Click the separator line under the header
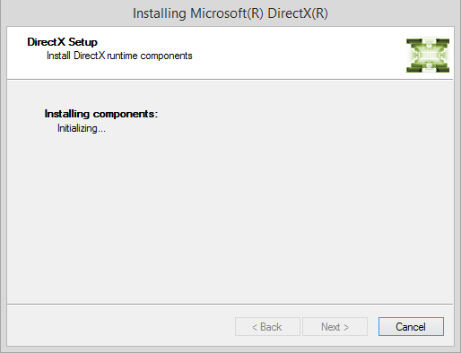 point(230,79)
